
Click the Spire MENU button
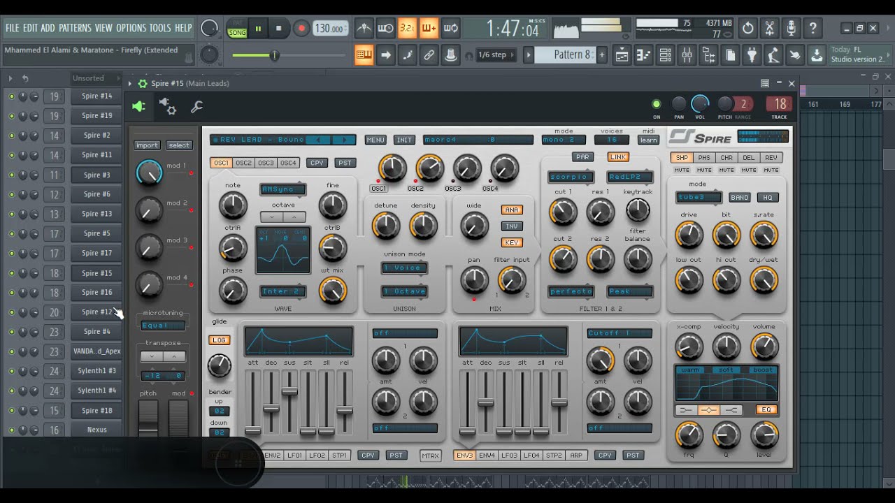point(375,140)
